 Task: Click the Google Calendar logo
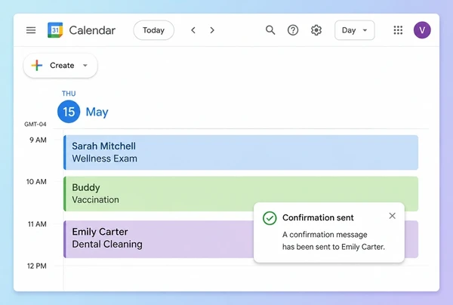(55, 30)
